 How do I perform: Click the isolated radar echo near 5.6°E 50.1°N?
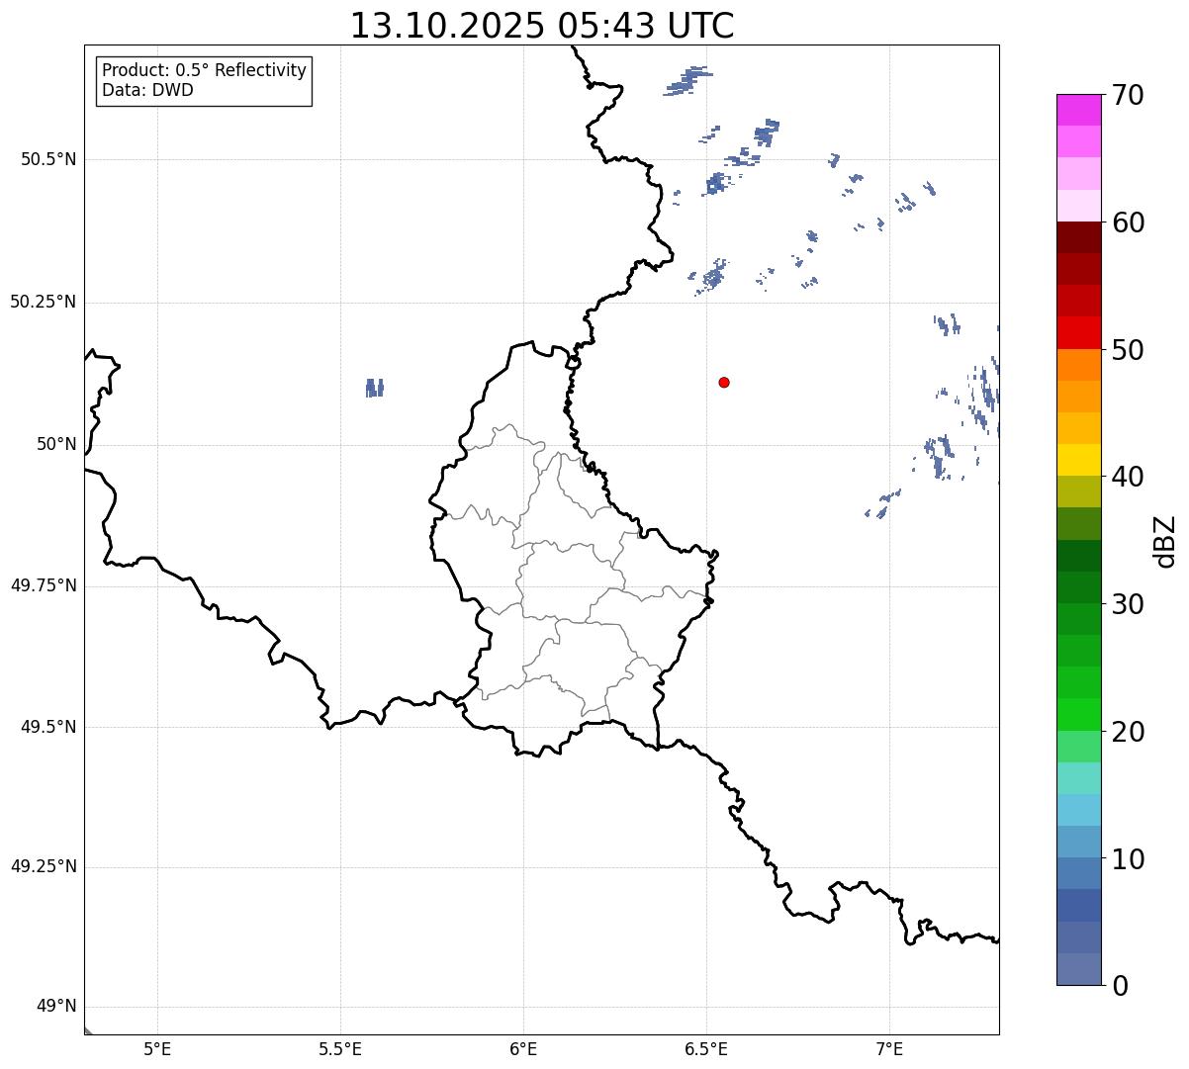pos(374,388)
